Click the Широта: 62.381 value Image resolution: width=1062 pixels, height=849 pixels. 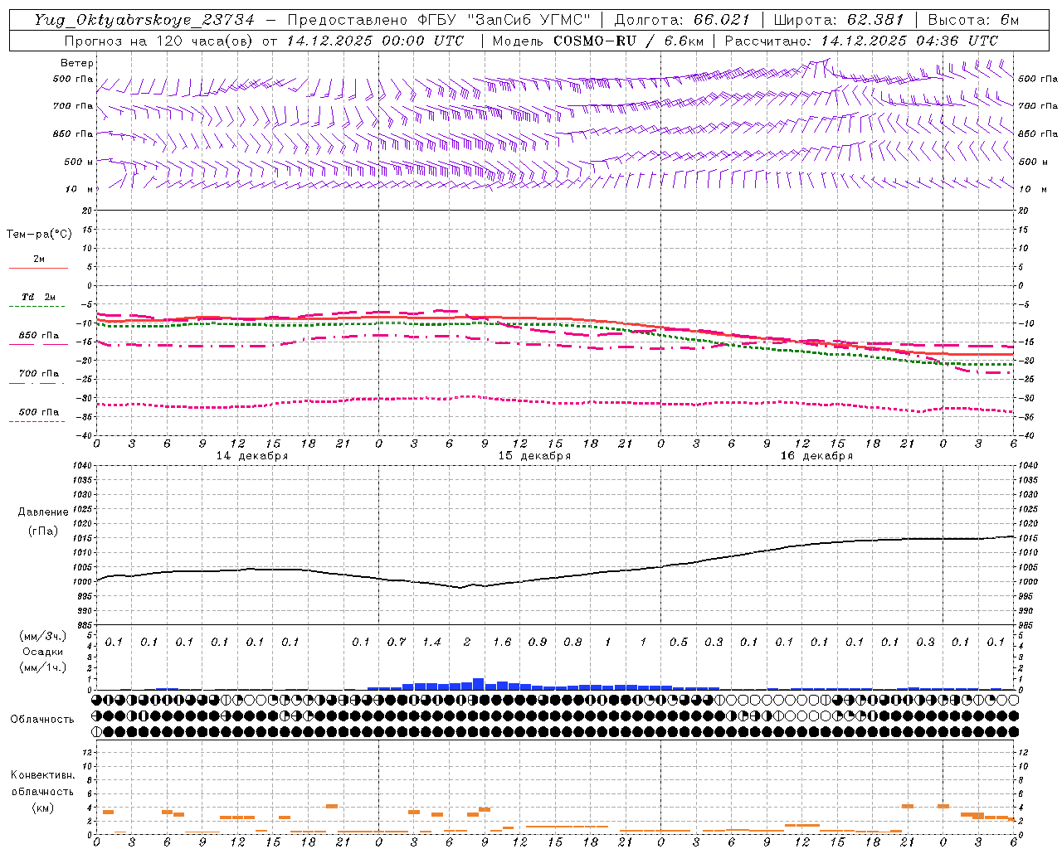839,20
